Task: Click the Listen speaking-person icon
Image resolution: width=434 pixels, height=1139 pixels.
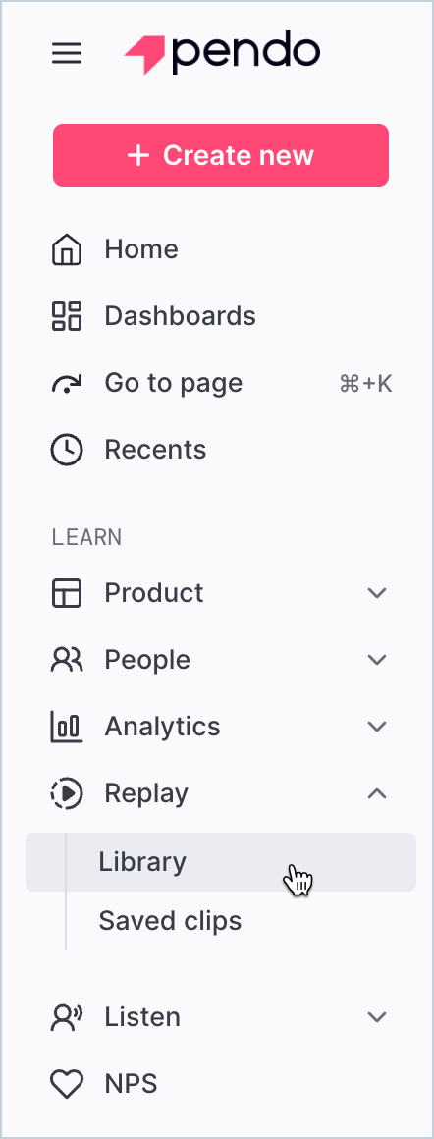Action: click(x=67, y=1017)
